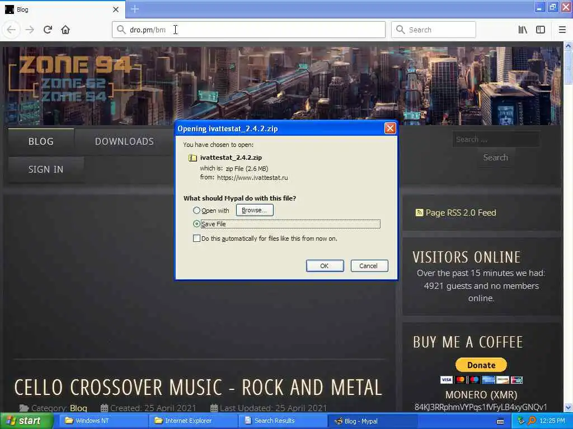Switch to Internet Explorer taskbar folder

[x=193, y=421]
